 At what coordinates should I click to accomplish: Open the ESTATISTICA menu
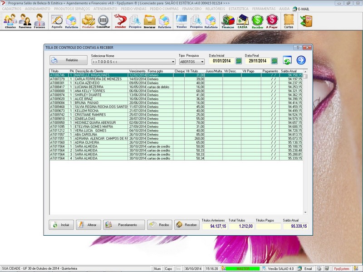239,9
